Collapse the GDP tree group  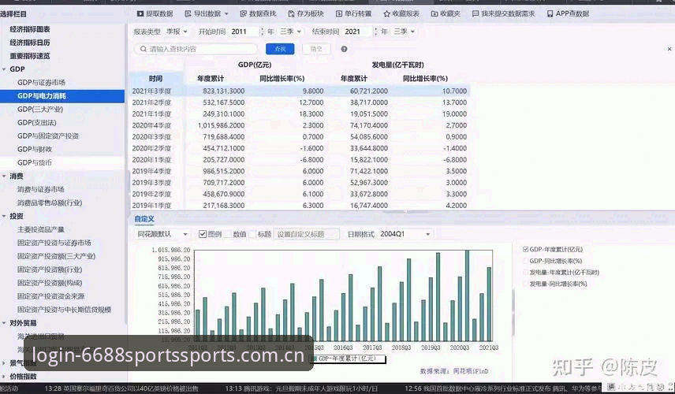pos(4,69)
